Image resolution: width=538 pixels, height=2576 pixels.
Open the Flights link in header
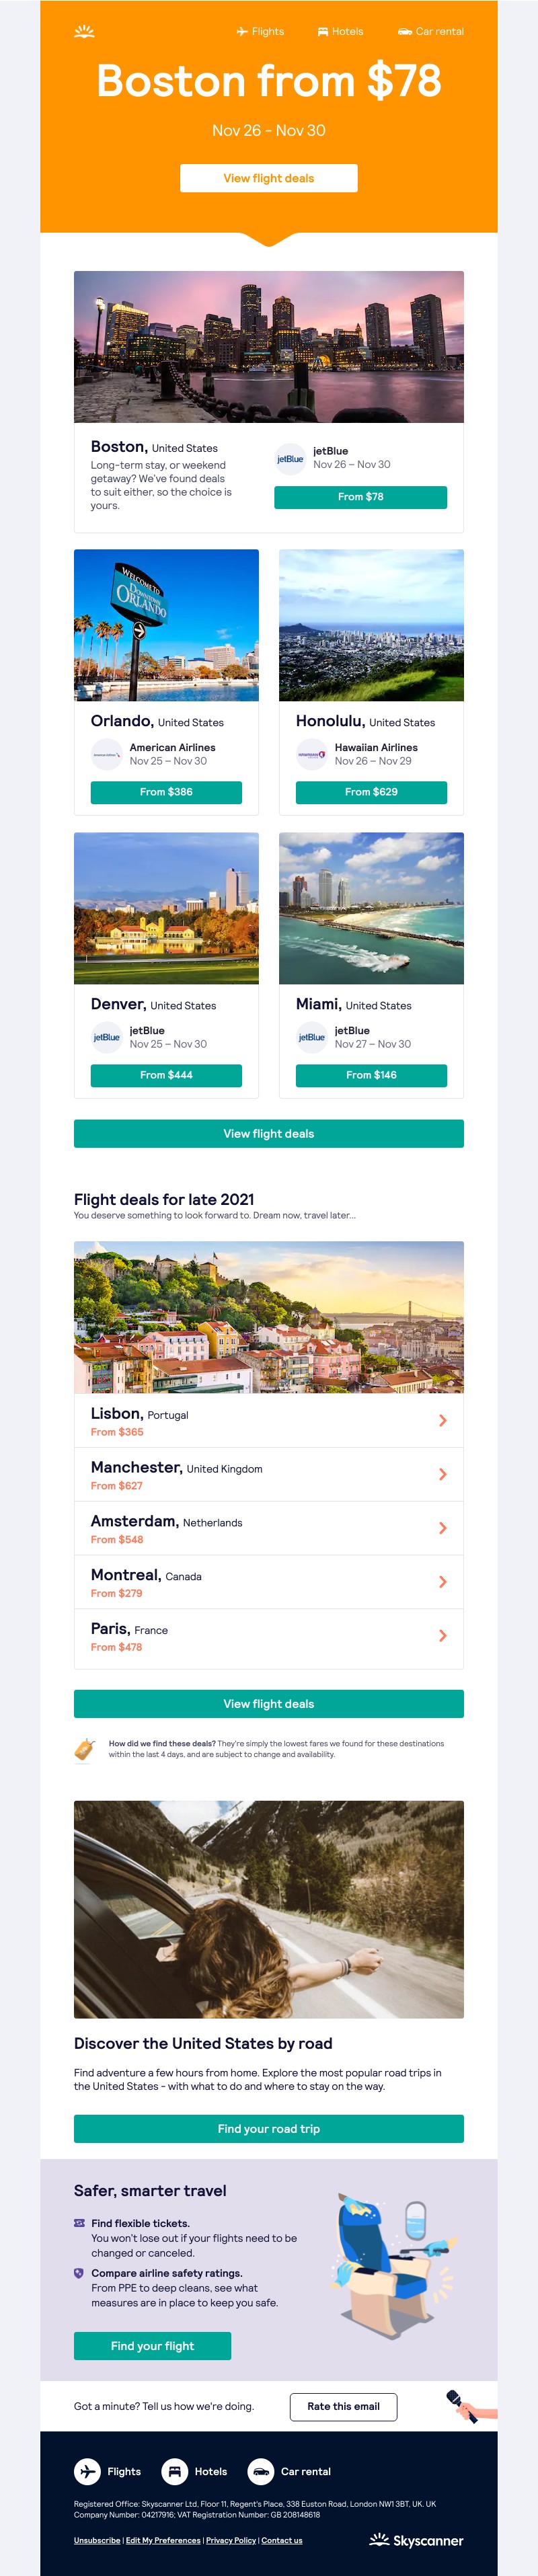coord(260,32)
